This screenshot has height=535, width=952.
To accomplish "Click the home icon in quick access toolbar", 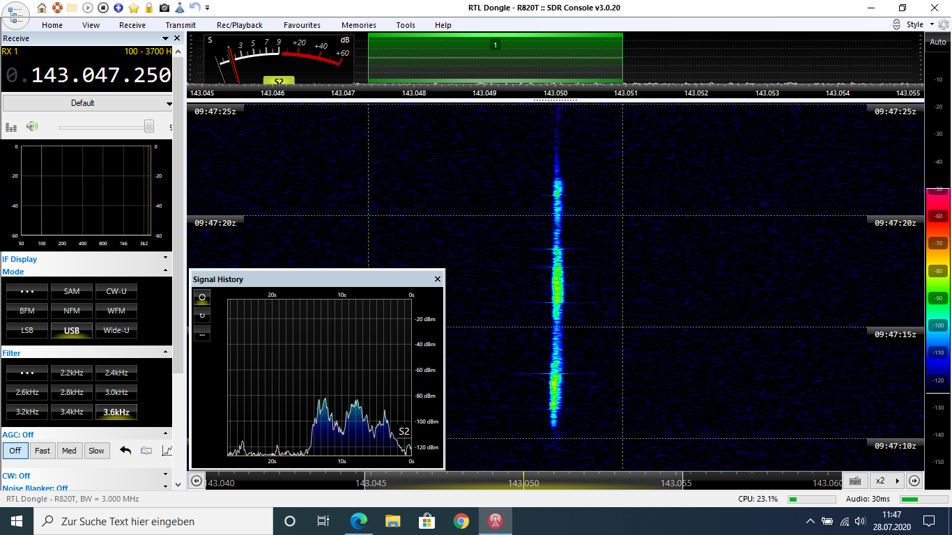I will coord(42,8).
